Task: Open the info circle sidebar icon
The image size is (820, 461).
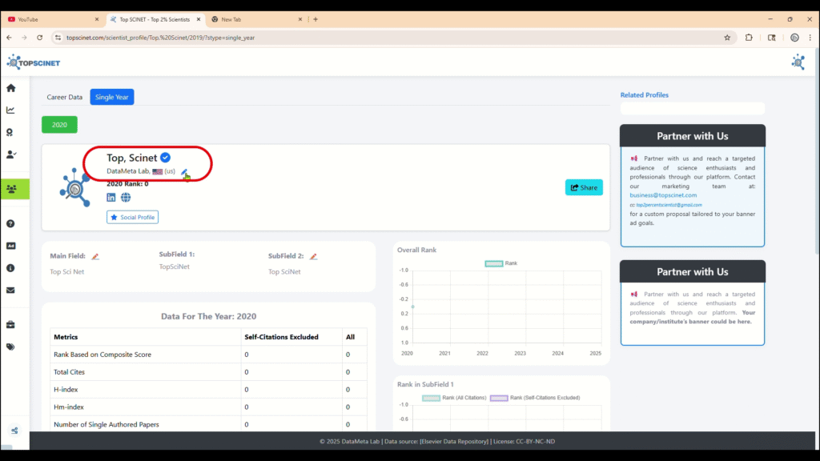Action: pos(10,268)
